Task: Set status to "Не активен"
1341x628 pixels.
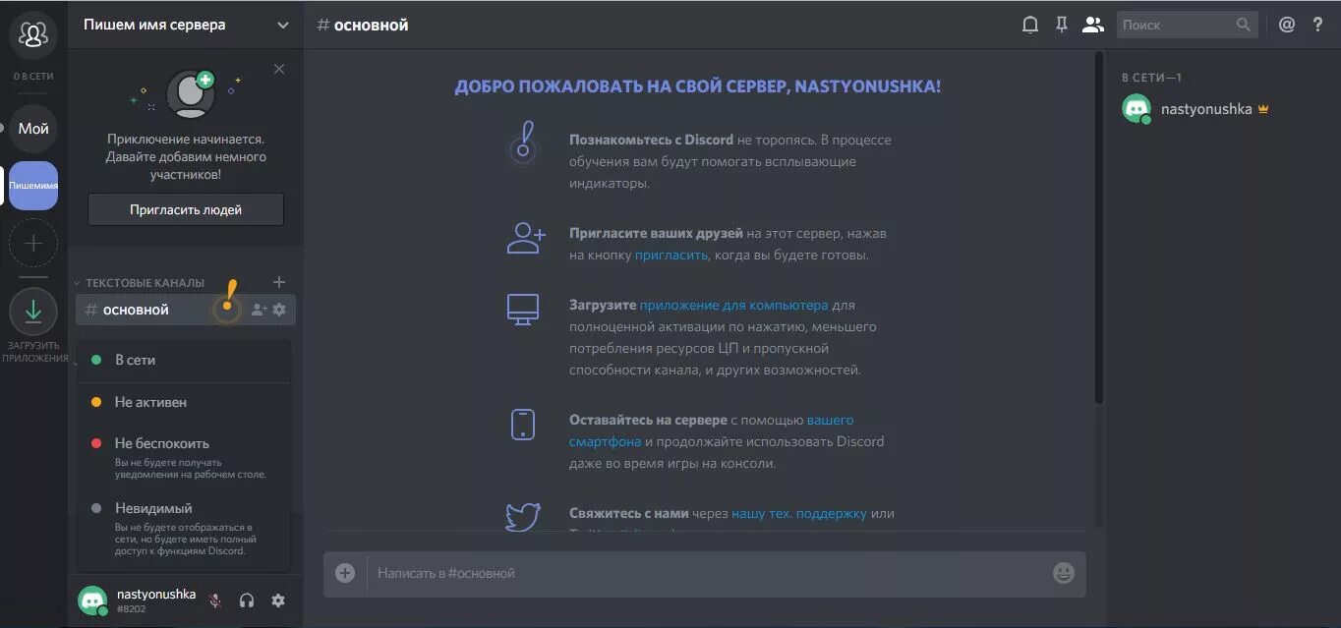Action: [x=184, y=402]
